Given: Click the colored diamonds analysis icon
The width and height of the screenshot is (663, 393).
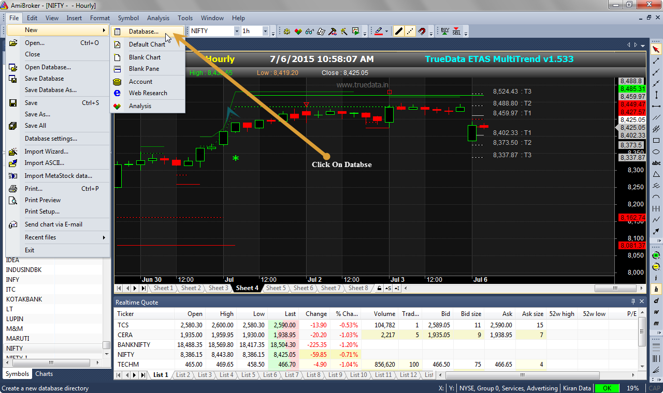Looking at the screenshot, I should tap(298, 31).
